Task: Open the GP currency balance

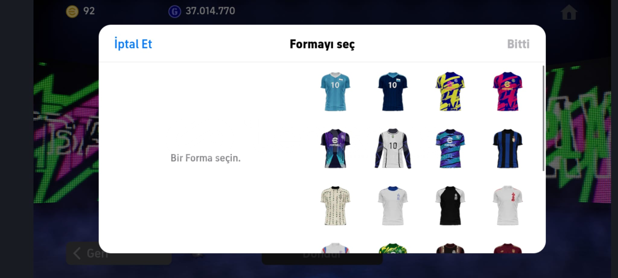Action: pos(202,11)
